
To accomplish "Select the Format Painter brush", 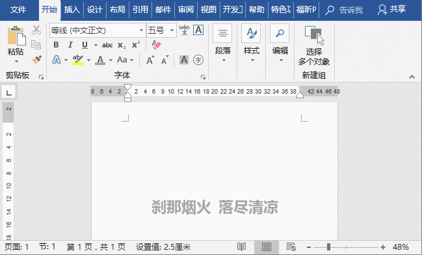I will tap(36, 59).
